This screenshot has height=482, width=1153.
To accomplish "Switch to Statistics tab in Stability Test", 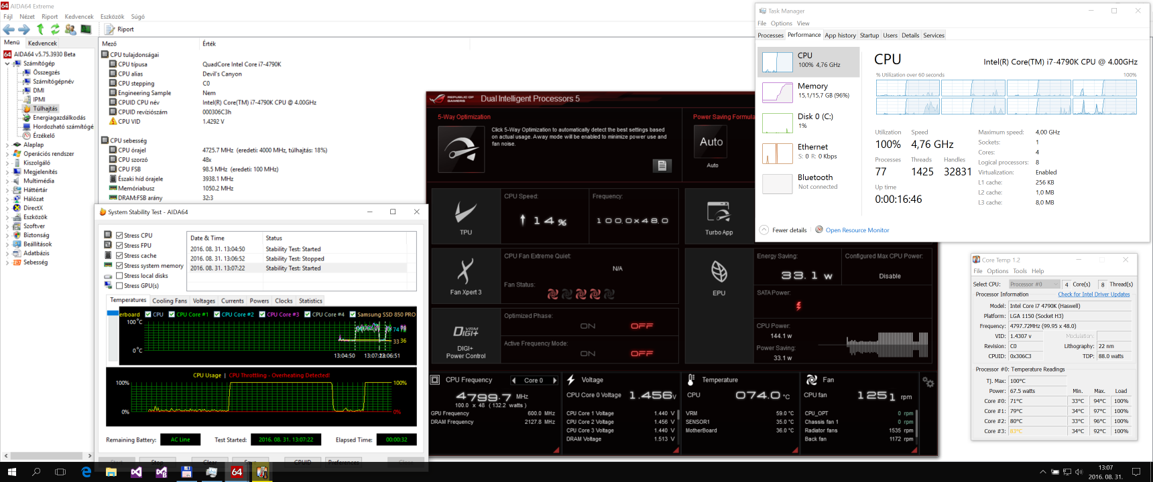I will [310, 301].
